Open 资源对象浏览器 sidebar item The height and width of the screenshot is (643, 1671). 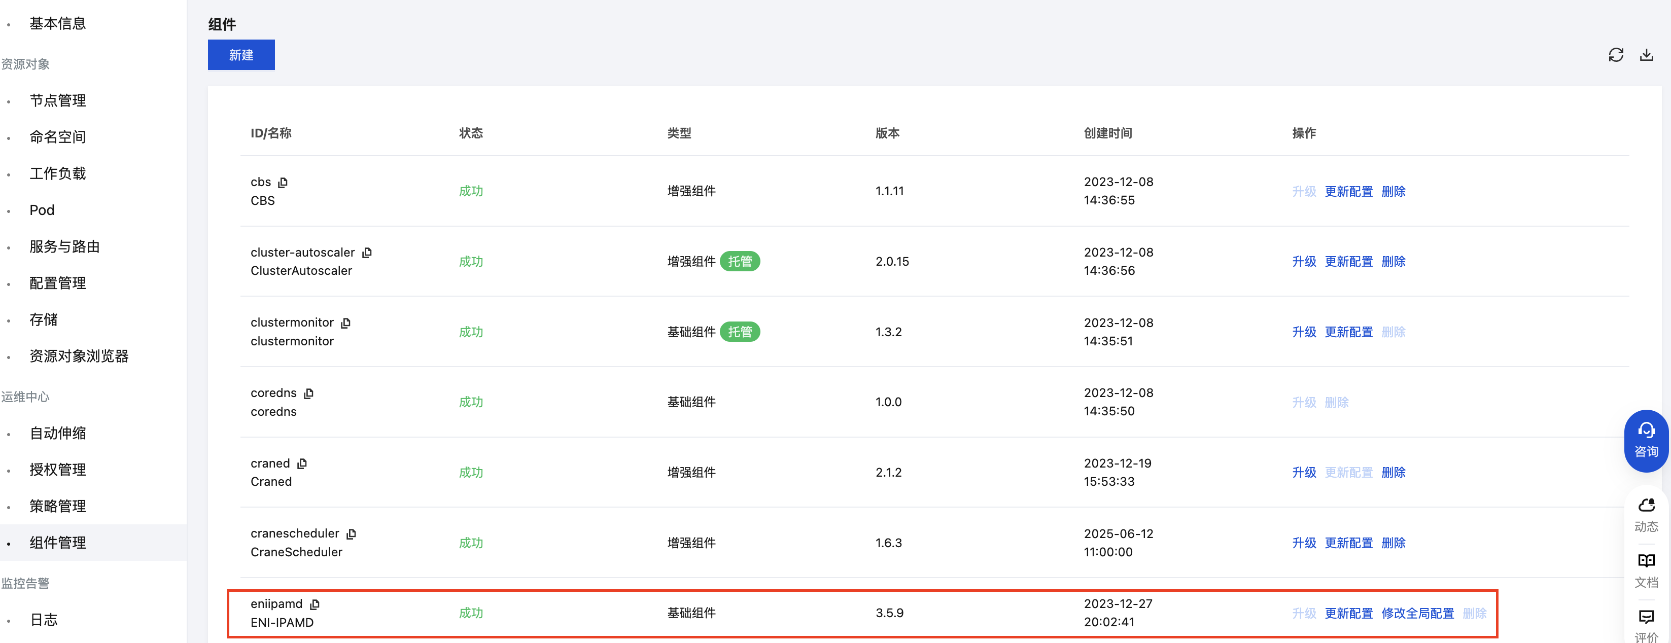(x=79, y=356)
